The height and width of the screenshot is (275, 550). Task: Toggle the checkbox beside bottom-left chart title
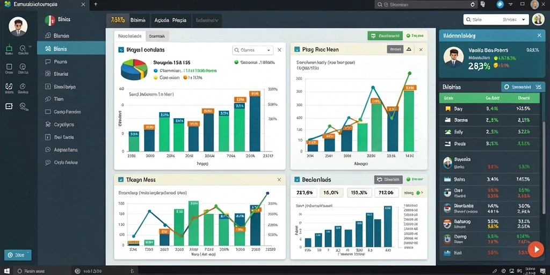click(x=121, y=179)
